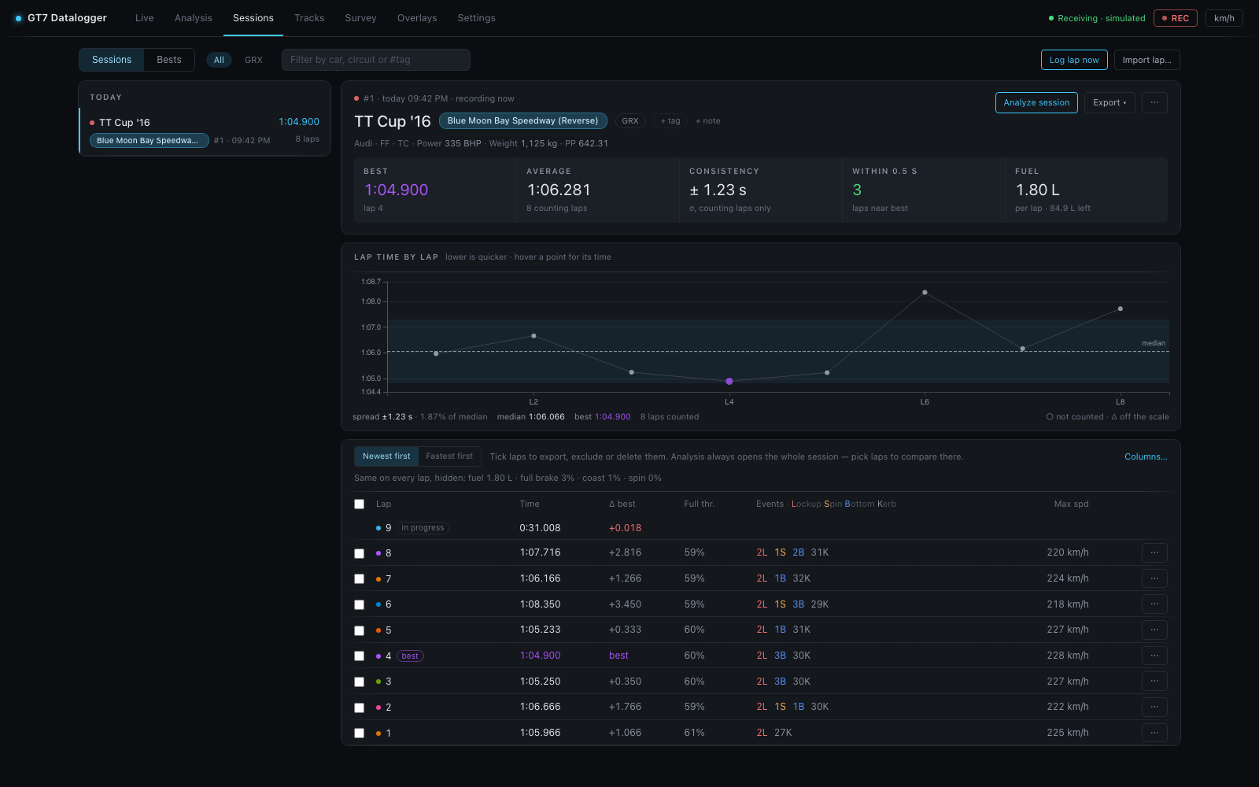Open the Export dropdown
Viewport: 1259px width, 787px height.
(1109, 103)
